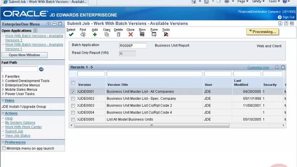Viewport: 297px width, 167px height.
Task: Uncheck the XJDE0001 row checkbox
Action: (x=73, y=92)
